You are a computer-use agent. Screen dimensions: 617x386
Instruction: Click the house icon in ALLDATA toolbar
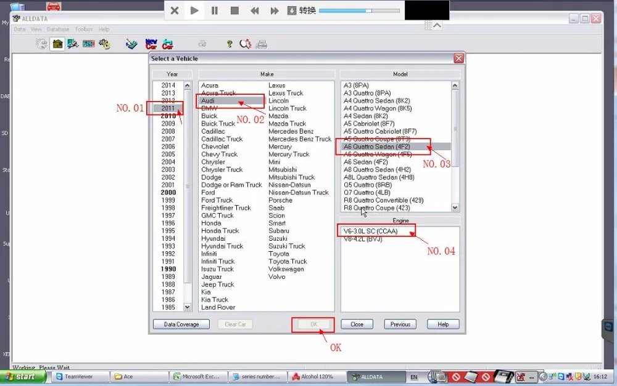point(57,44)
